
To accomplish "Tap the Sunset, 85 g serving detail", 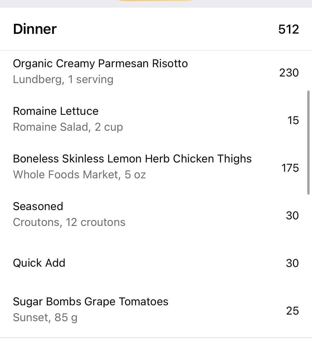I will [45, 318].
